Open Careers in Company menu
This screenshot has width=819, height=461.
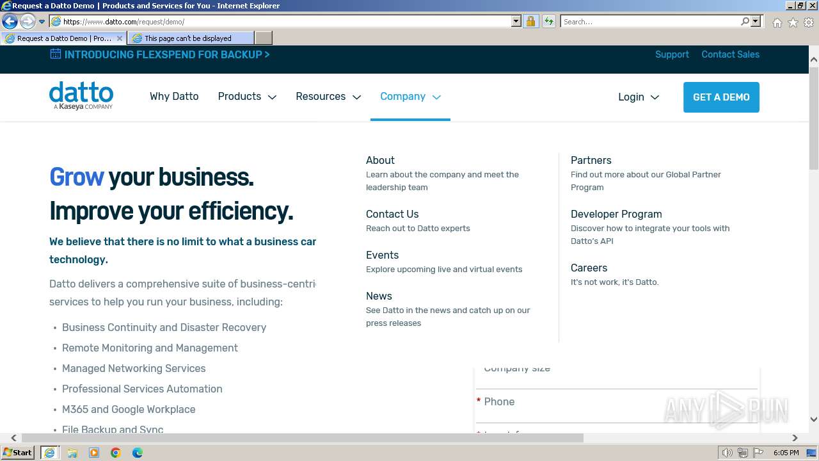(x=589, y=268)
